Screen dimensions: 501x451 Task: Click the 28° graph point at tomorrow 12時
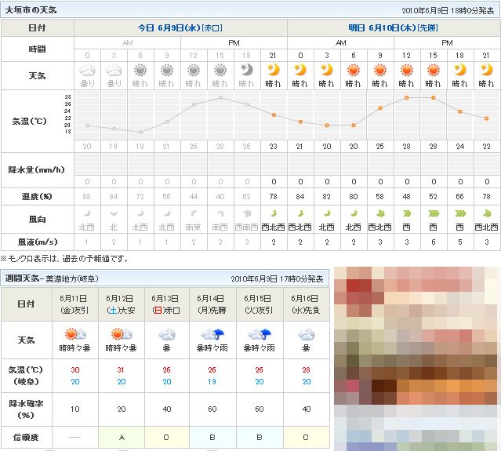(x=407, y=97)
